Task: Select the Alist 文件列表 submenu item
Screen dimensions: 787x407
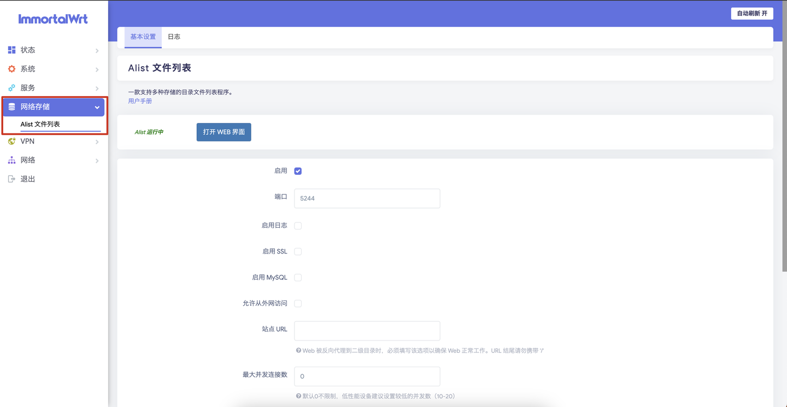Action: (40, 125)
